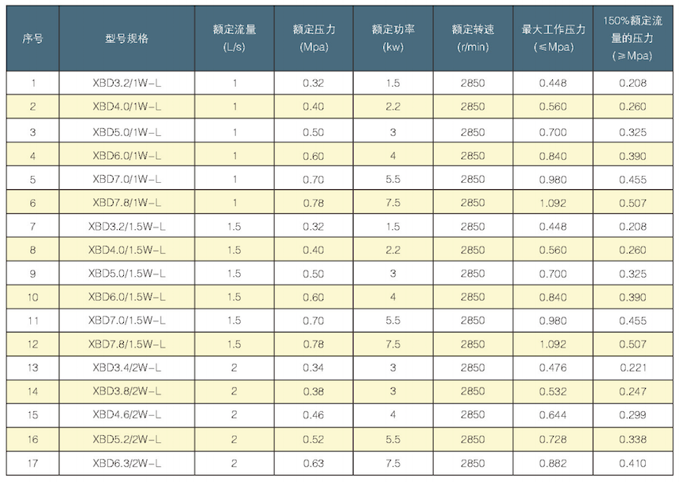The width and height of the screenshot is (680, 482).
Task: Select the 额定压力 (Mpa) header cell
Action: (x=314, y=38)
